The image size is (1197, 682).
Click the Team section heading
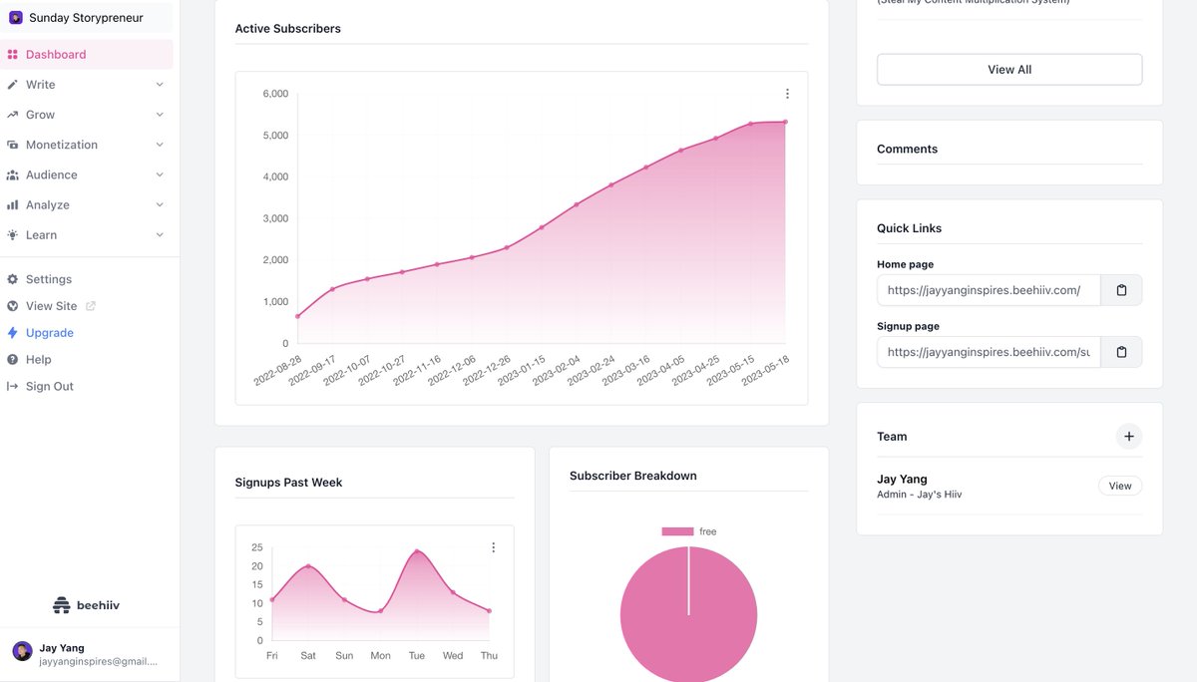tap(892, 436)
